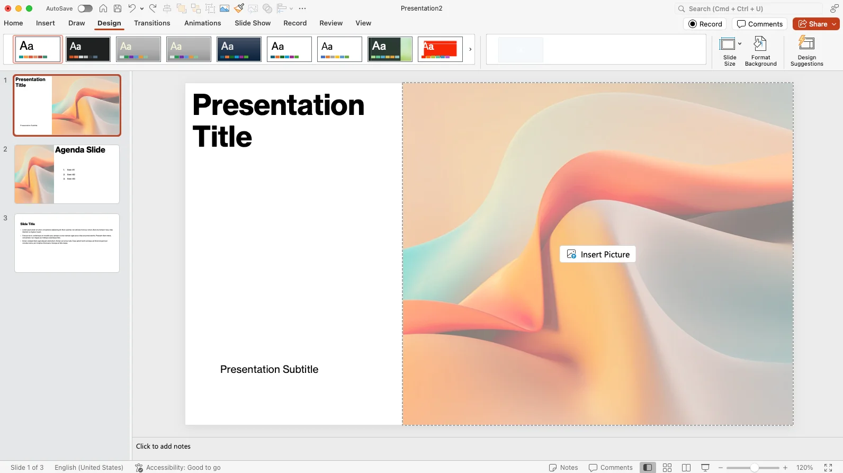Apply the dark navy blue theme thumbnail

[239, 49]
